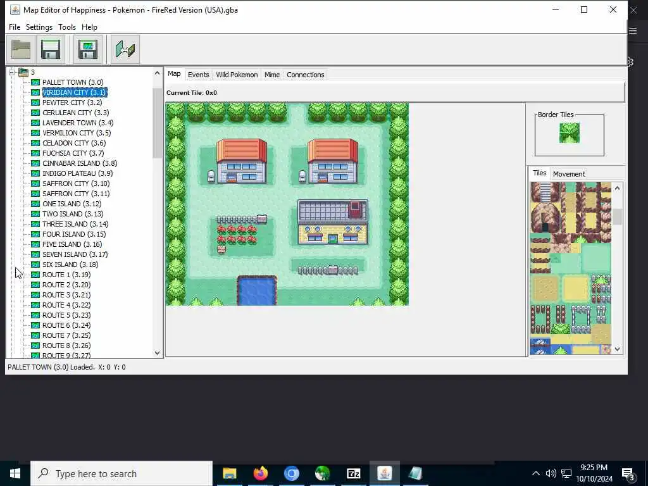Image resolution: width=648 pixels, height=486 pixels.
Task: Select ROUTE 8 (3.26) map entry
Action: (66, 346)
